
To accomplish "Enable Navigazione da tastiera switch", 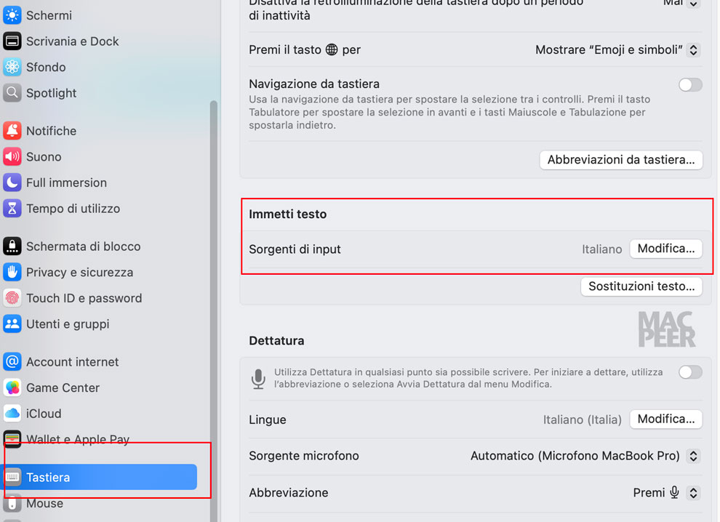I will 690,84.
